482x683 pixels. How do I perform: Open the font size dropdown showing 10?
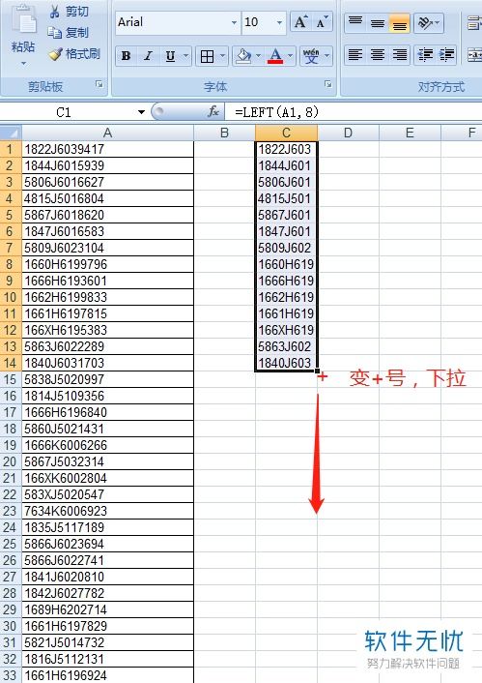coord(279,22)
